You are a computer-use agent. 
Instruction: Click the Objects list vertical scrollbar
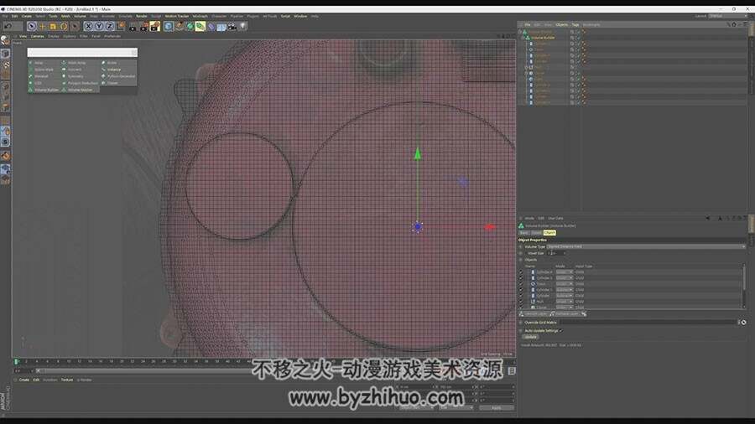(744, 286)
